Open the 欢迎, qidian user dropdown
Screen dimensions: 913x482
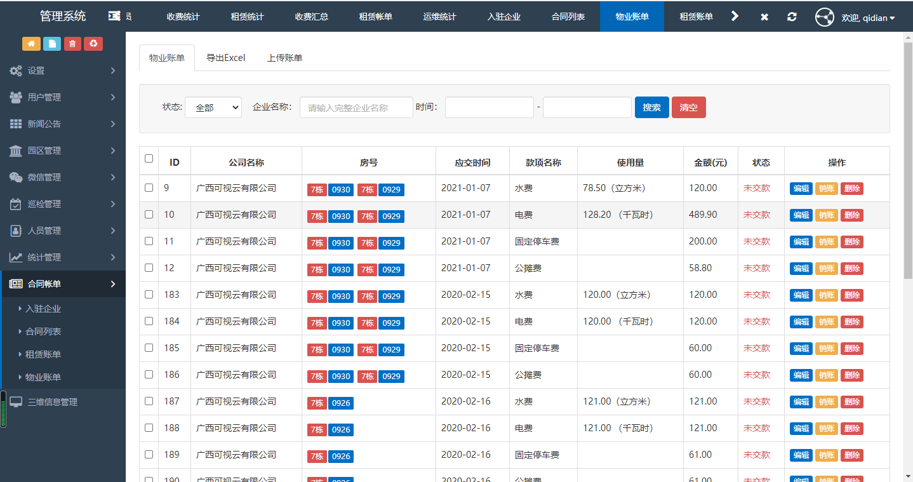tap(868, 18)
